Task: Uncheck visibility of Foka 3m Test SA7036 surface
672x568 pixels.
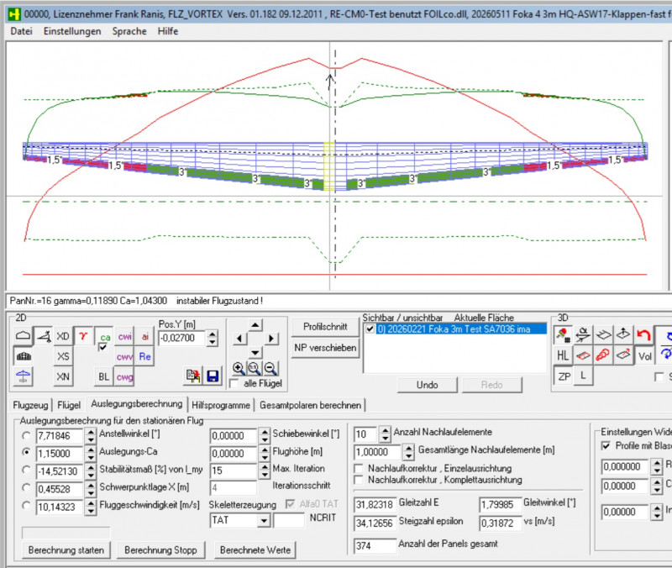Action: tap(370, 329)
